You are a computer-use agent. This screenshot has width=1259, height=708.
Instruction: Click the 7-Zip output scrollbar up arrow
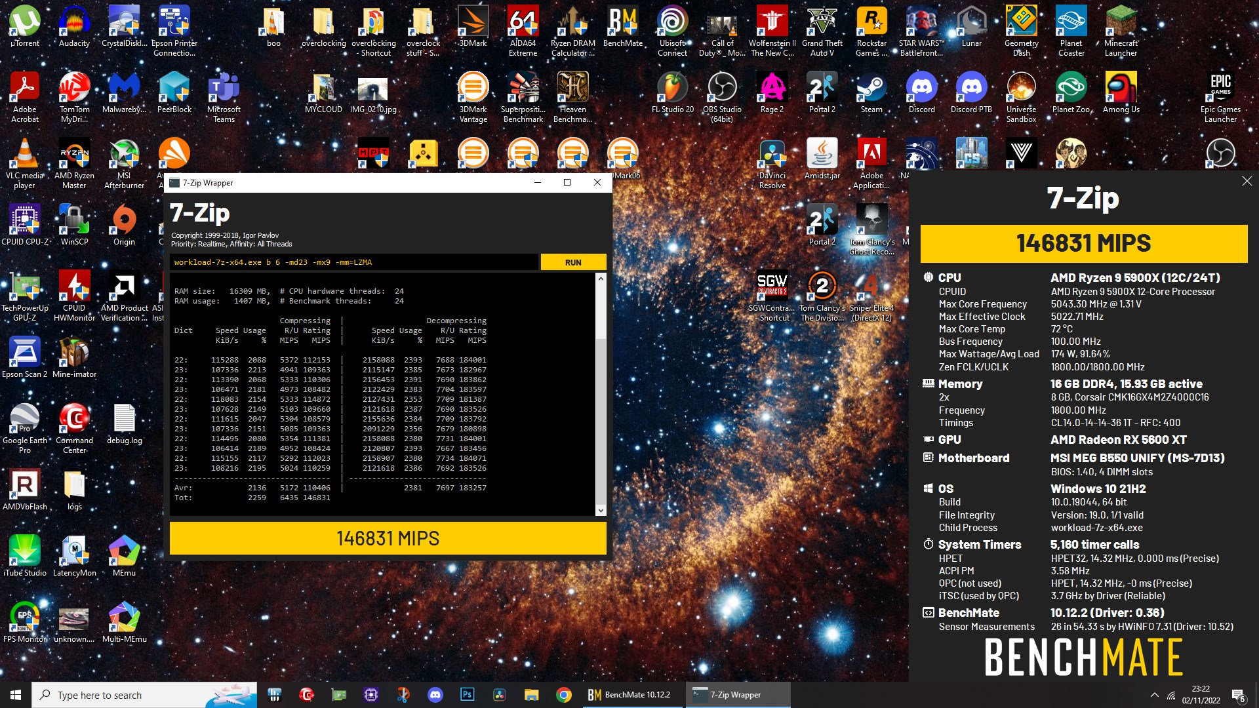(x=600, y=279)
